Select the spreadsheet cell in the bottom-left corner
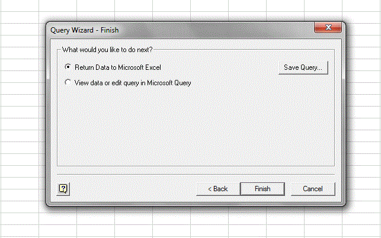Screen dimensions: 381x238 point(19,230)
